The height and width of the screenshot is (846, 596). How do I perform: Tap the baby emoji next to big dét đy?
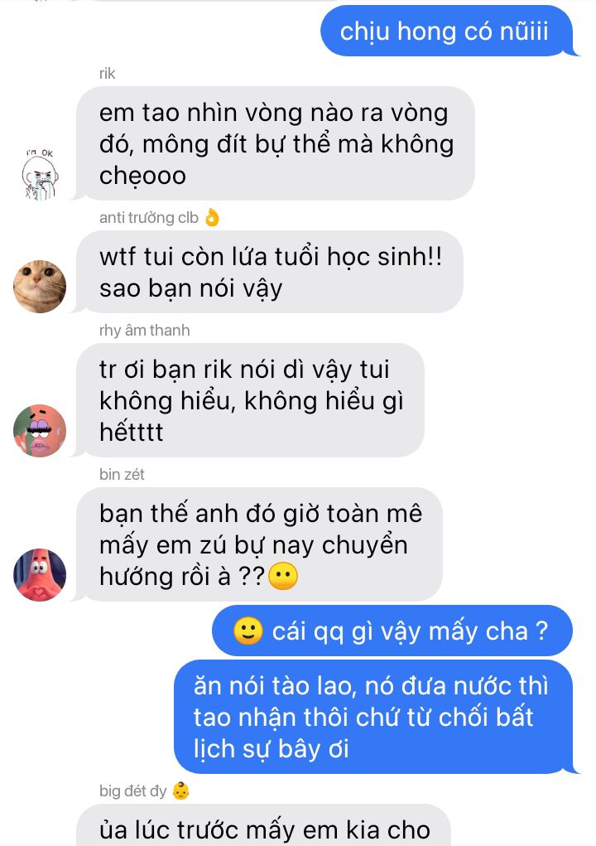click(180, 791)
